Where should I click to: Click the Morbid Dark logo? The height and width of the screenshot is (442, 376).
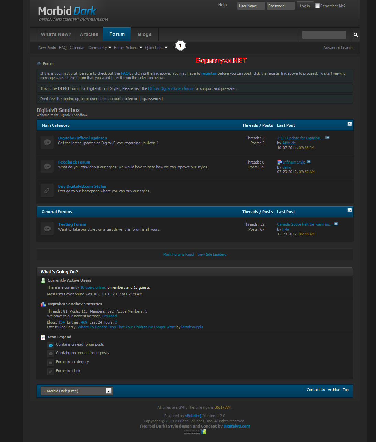coord(73,14)
